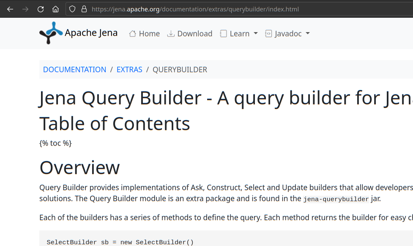Click the jena-querybuilder inline code
Screen dimensions: 413x246
(x=336, y=199)
